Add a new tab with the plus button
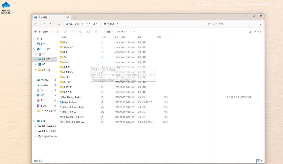283x164 pixels. click(x=75, y=17)
